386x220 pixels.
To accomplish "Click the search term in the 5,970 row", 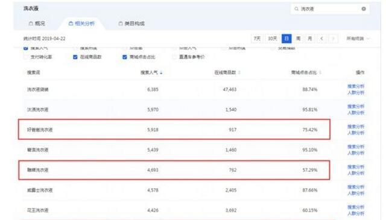I will [37, 110].
